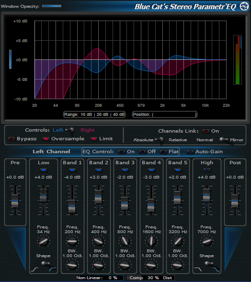Click the Window Opacity slider
Viewport: 251px width, 282px height.
click(x=52, y=6)
